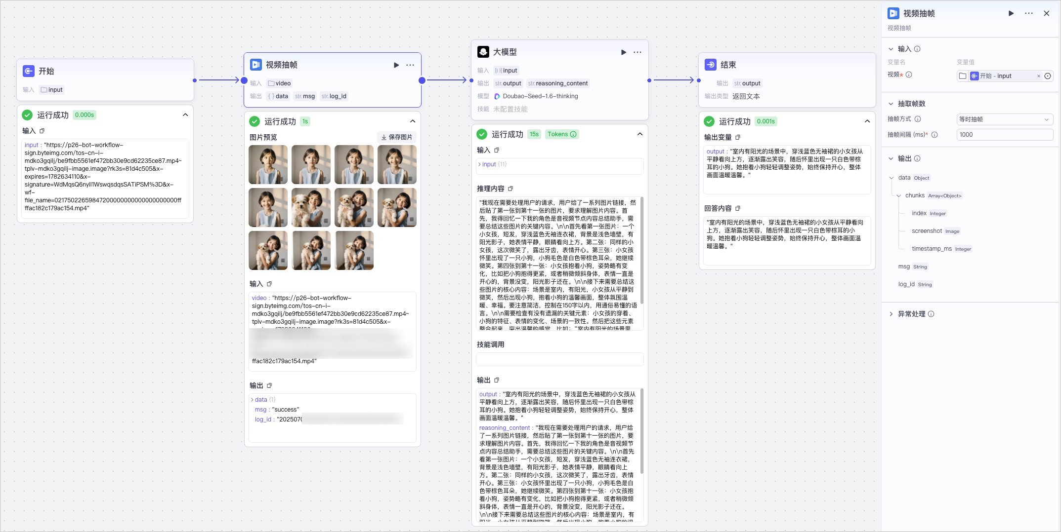
Task: Copy the 回答内容 text
Action: coord(738,209)
